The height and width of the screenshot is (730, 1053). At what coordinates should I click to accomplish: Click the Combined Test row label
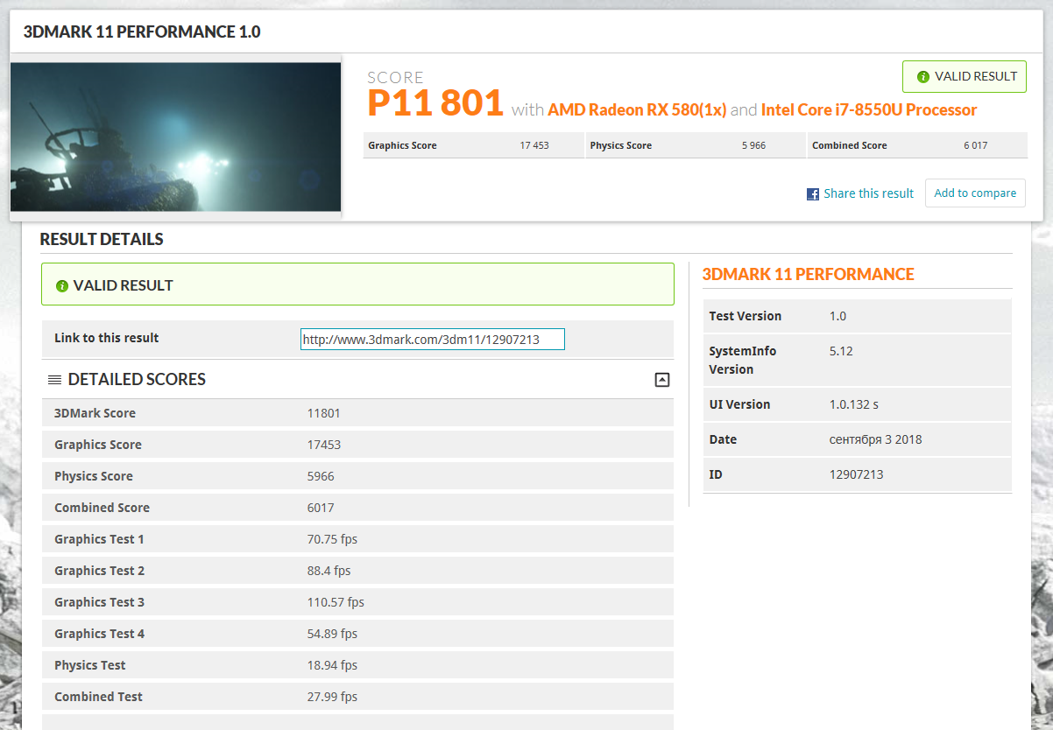pos(98,697)
